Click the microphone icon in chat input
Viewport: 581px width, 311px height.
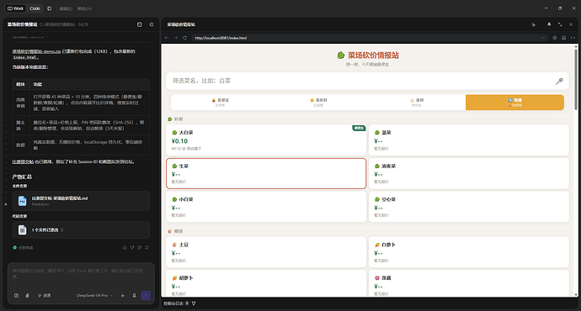134,296
